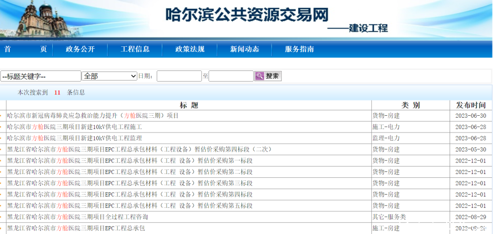Open the 政务公开 menu item
Screen dimensions: 493x234
point(80,49)
